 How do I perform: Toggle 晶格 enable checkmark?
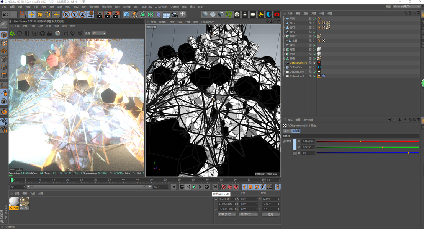315,58
